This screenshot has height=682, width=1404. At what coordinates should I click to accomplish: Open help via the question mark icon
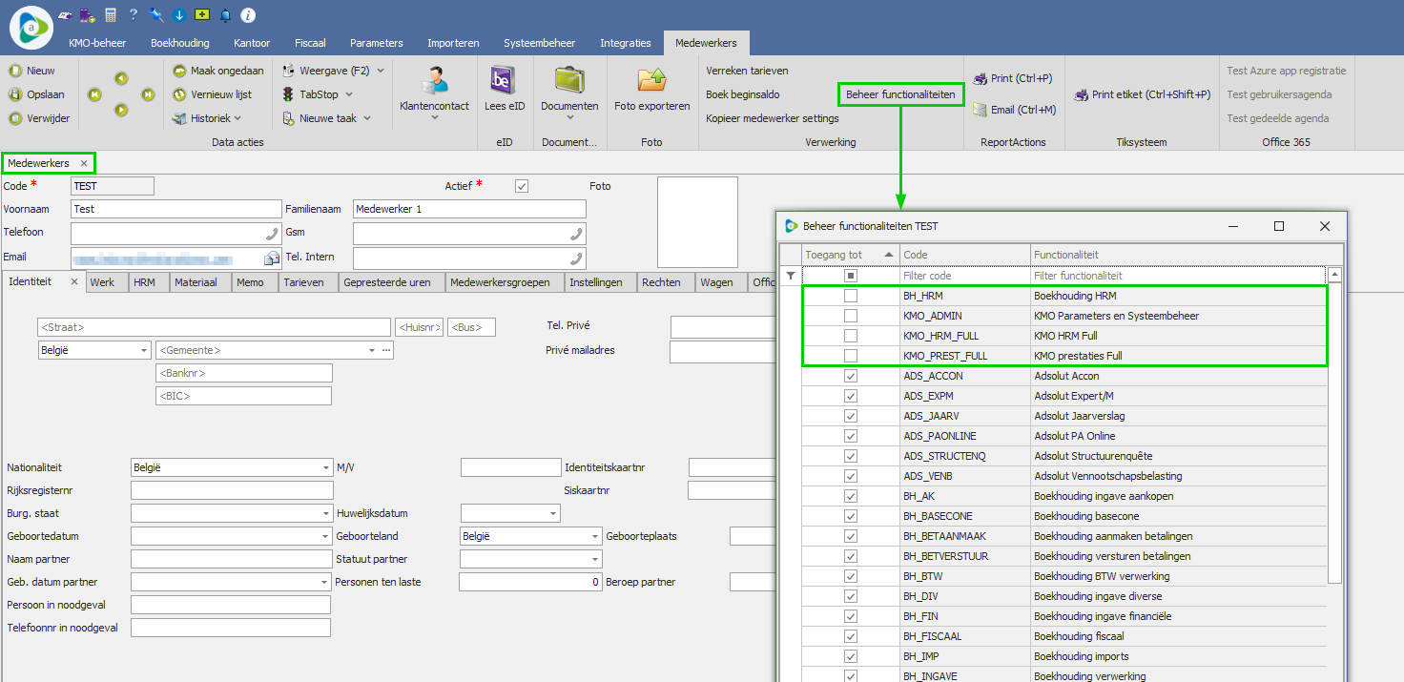tap(133, 15)
